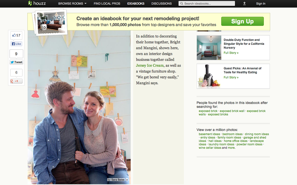Open the bedroom ideas link
The image size is (297, 185).
[x=232, y=134]
